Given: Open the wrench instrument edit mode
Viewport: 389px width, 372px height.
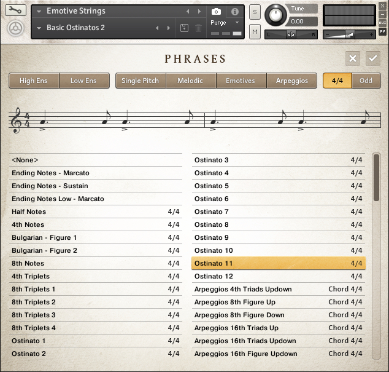Looking at the screenshot, I should click(x=15, y=10).
